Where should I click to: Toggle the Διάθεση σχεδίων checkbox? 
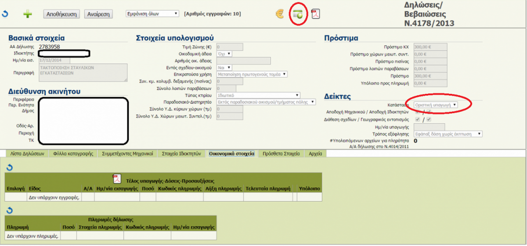(x=418, y=119)
